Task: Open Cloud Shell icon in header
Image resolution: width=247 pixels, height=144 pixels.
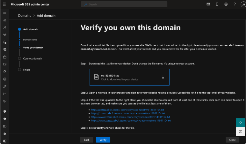Action: click(x=208, y=4)
